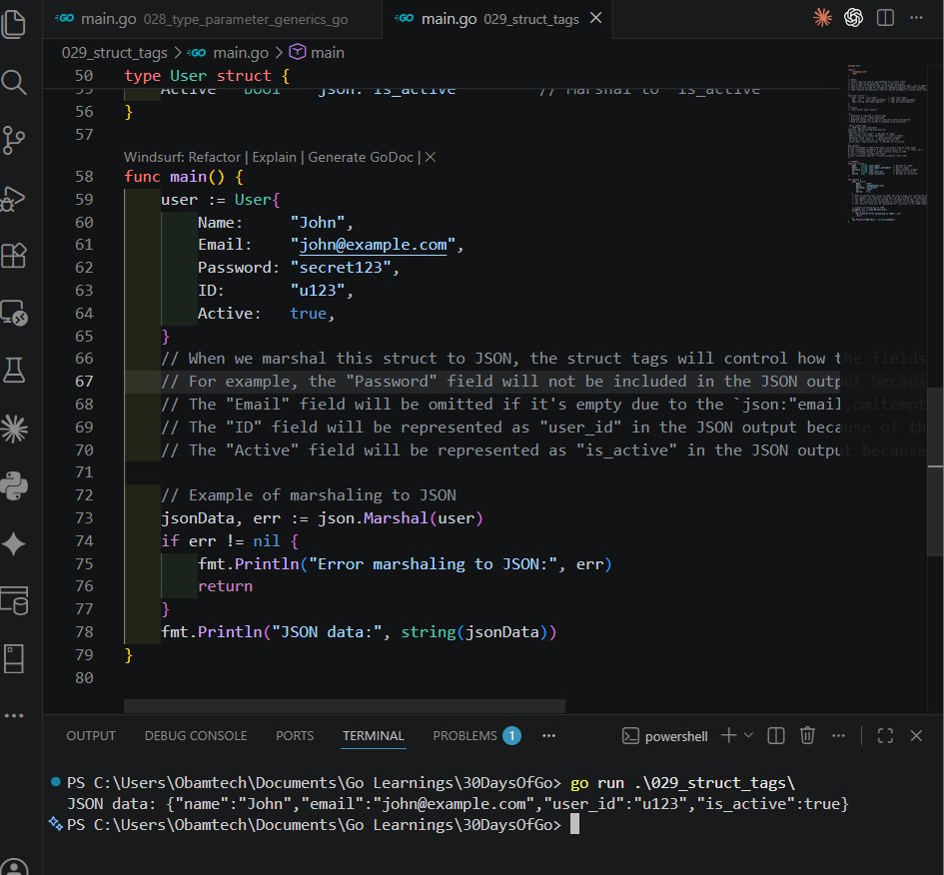Open the Extensions view
The width and height of the screenshot is (944, 875).
(x=14, y=256)
